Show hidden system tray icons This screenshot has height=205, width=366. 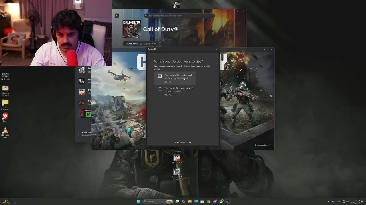[328, 202]
